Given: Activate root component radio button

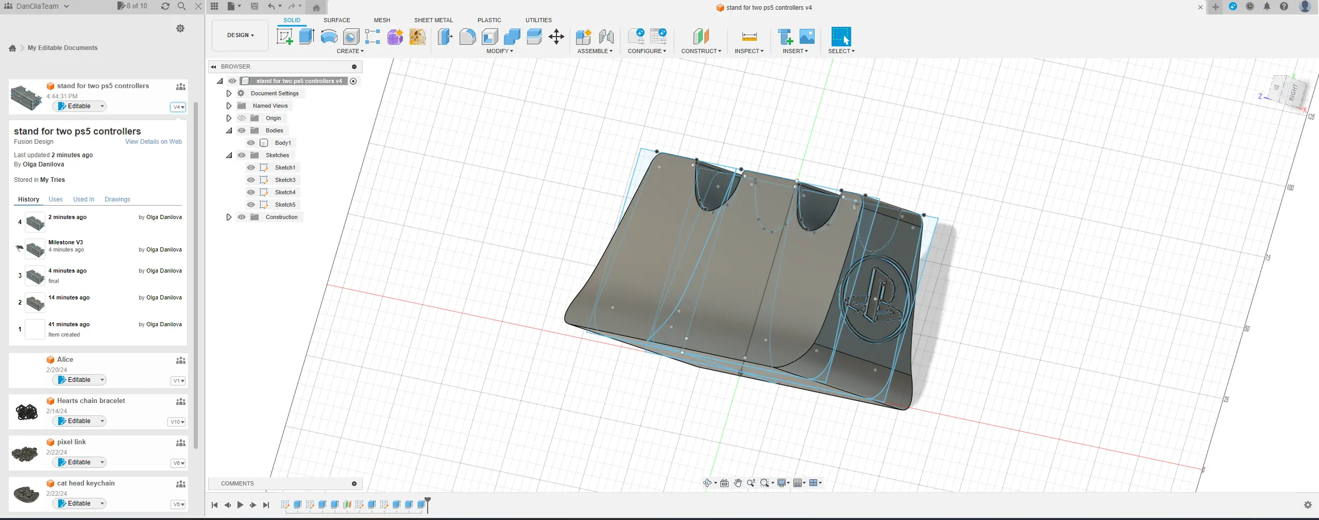Looking at the screenshot, I should coord(353,81).
